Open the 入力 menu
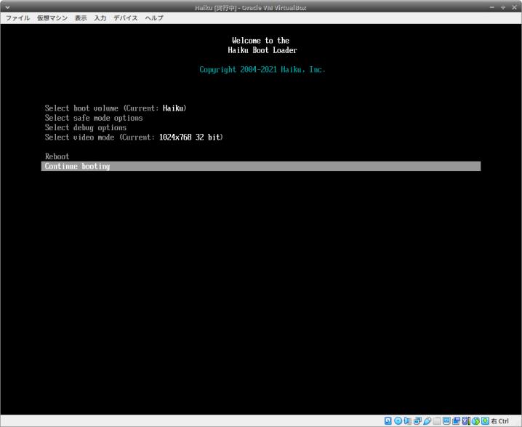 pos(100,18)
